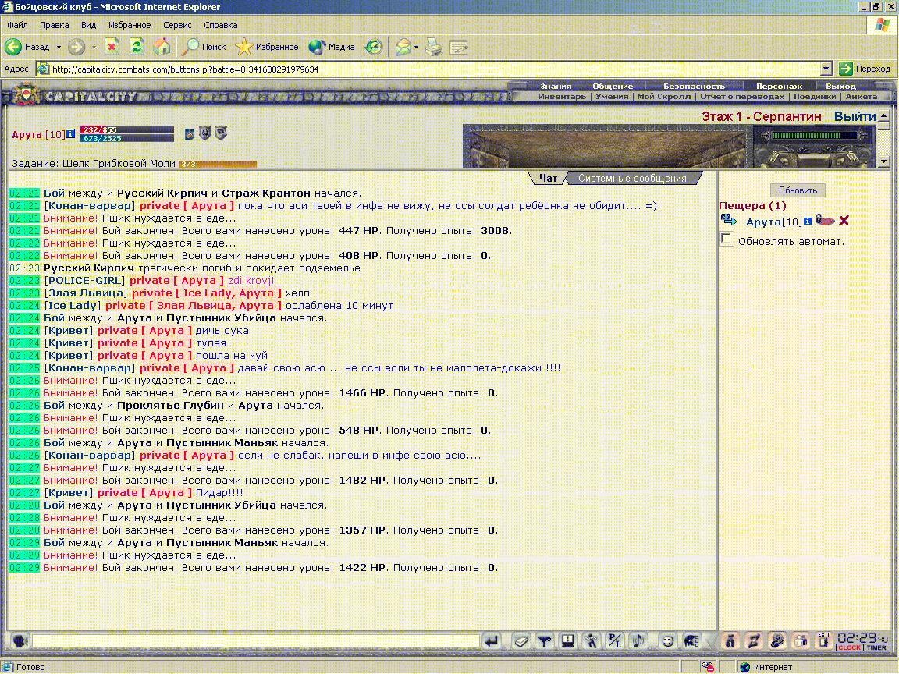Click the send message arrow icon
This screenshot has width=899, height=674.
tap(492, 640)
